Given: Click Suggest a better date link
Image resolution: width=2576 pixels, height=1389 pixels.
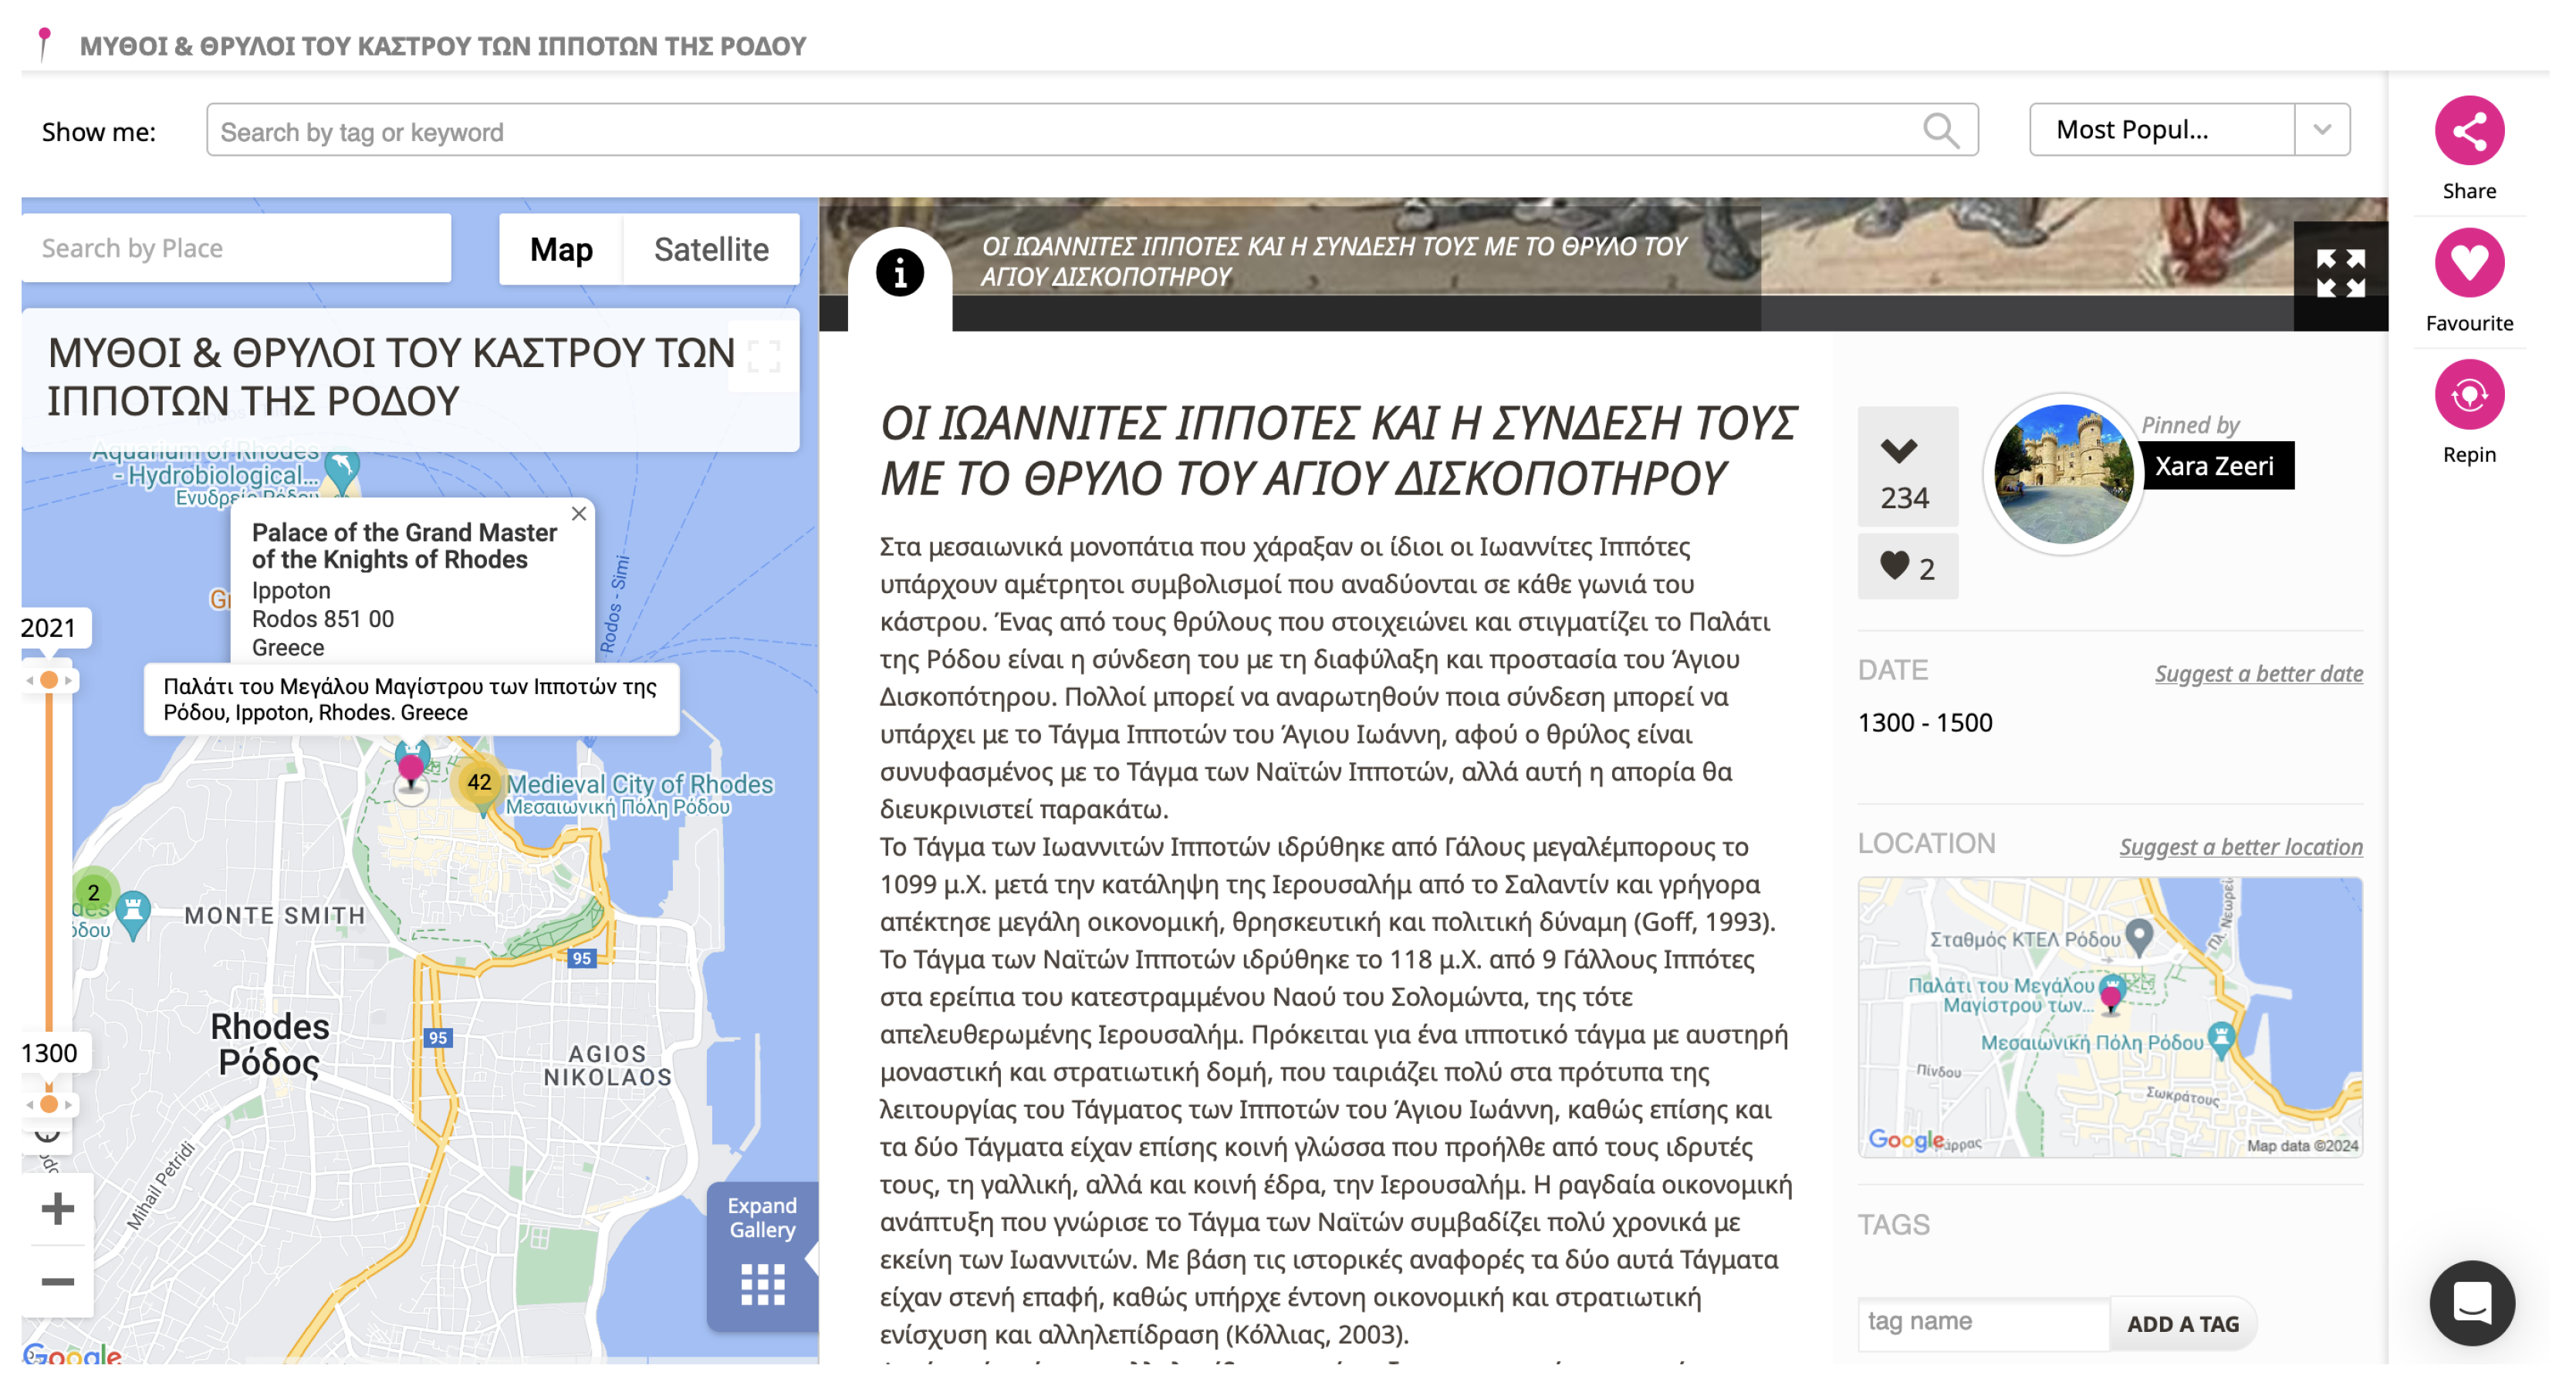Looking at the screenshot, I should point(2257,673).
